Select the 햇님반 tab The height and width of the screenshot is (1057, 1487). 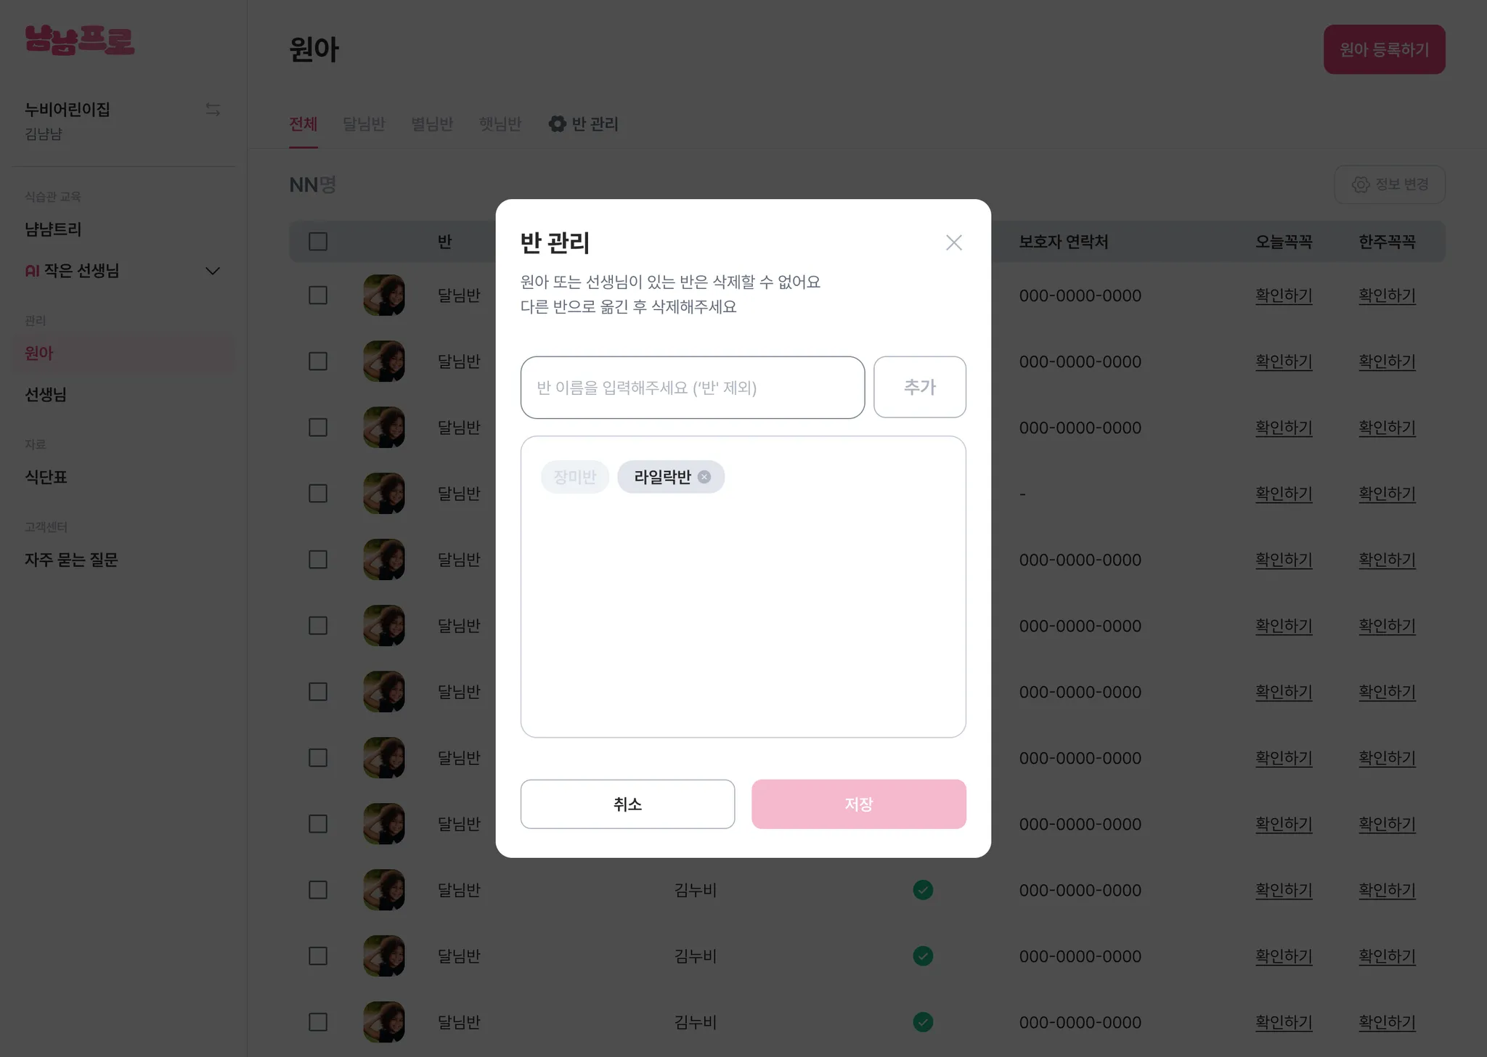pyautogui.click(x=500, y=124)
